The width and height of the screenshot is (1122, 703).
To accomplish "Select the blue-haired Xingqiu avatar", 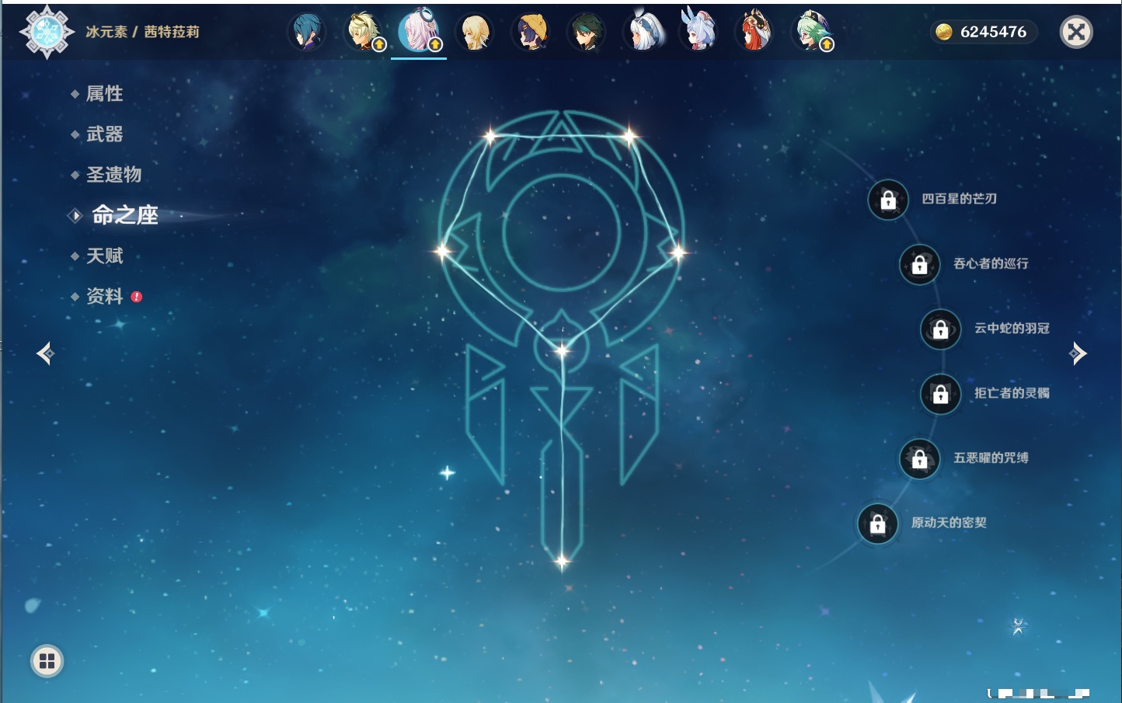I will pyautogui.click(x=307, y=32).
